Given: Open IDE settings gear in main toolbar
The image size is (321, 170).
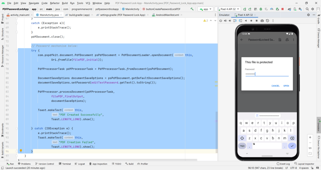Looking at the screenshot, I should (313, 9).
